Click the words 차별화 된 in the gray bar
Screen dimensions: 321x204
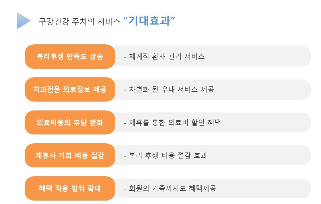click(x=143, y=90)
